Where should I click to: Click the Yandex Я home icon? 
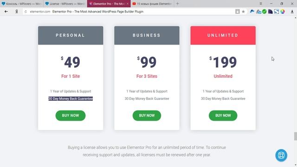(17, 12)
